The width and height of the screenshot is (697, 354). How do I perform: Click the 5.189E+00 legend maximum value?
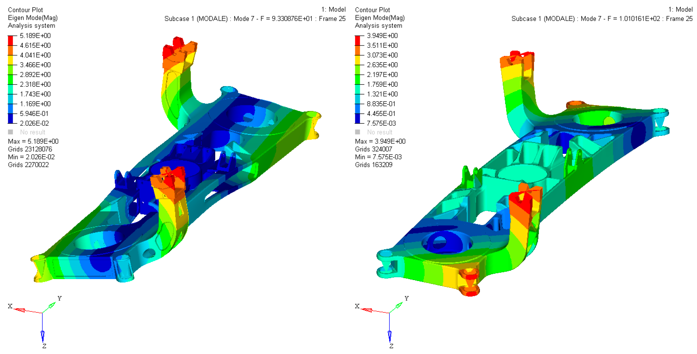tap(35, 36)
